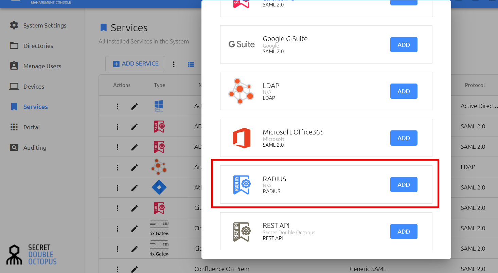This screenshot has height=273, width=498.
Task: Edit the LDAP protocol row in the table
Action: 135,167
